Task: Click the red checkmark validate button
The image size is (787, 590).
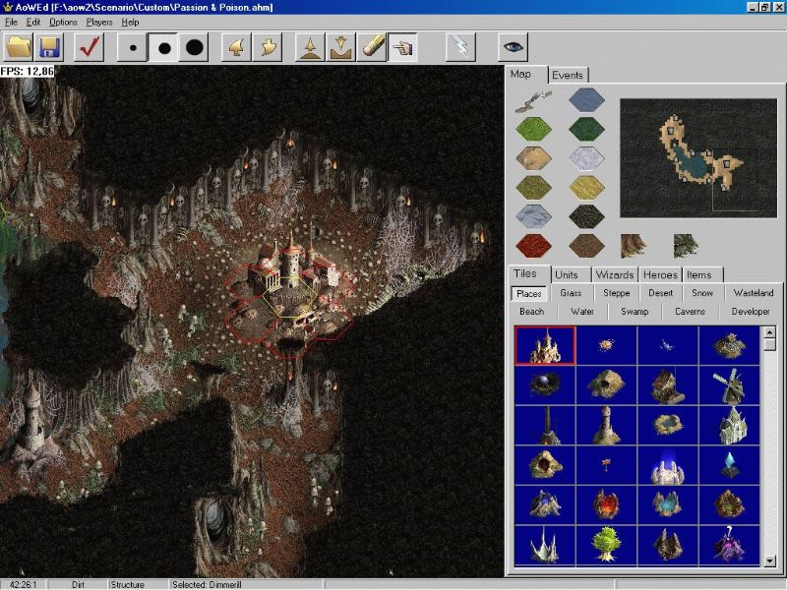Action: 89,47
